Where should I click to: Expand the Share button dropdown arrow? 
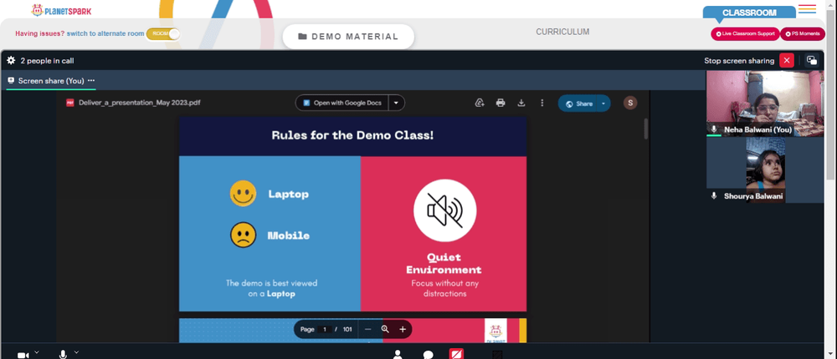(603, 104)
